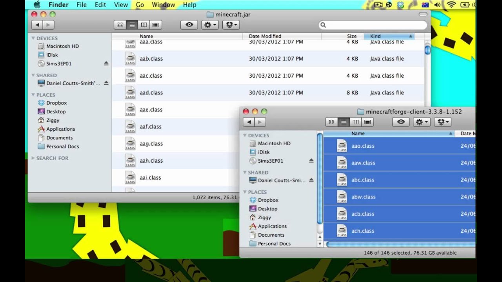The image size is (502, 282).
Task: Click the search field in minecraft.jar window
Action: pyautogui.click(x=373, y=25)
